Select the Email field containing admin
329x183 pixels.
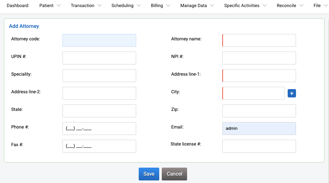click(259, 129)
